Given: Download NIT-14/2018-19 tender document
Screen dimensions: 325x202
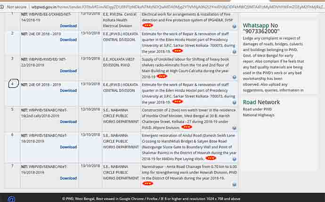Looking at the screenshot, I should click(x=68, y=20).
